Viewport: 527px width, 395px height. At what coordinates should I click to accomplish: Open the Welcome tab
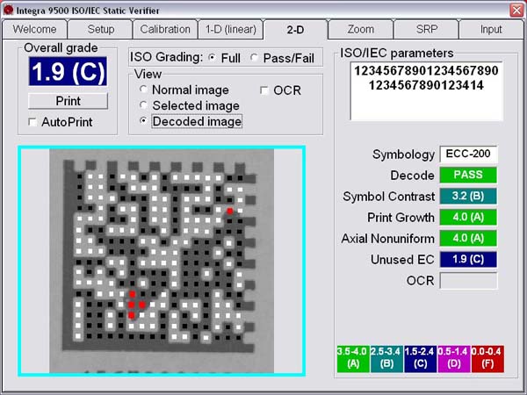tap(33, 29)
